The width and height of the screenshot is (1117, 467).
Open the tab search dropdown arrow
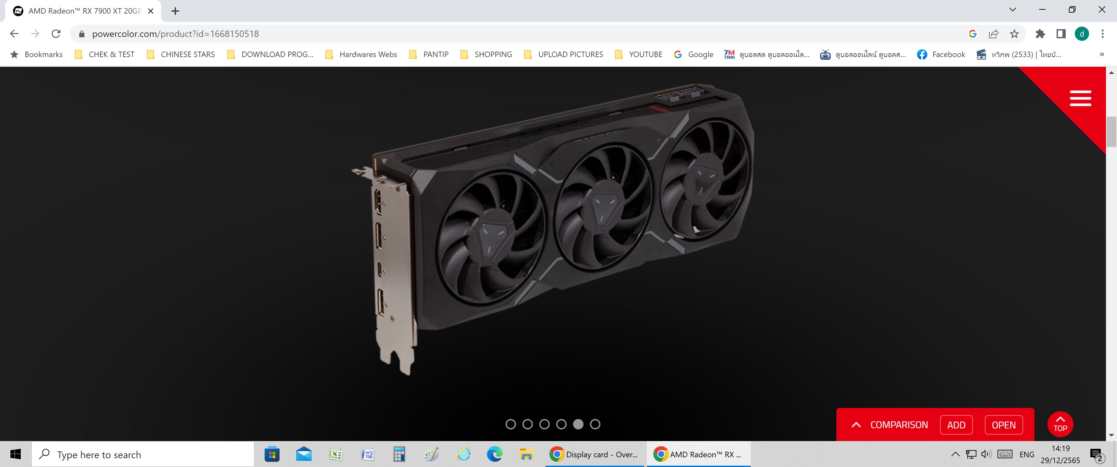pos(1012,9)
